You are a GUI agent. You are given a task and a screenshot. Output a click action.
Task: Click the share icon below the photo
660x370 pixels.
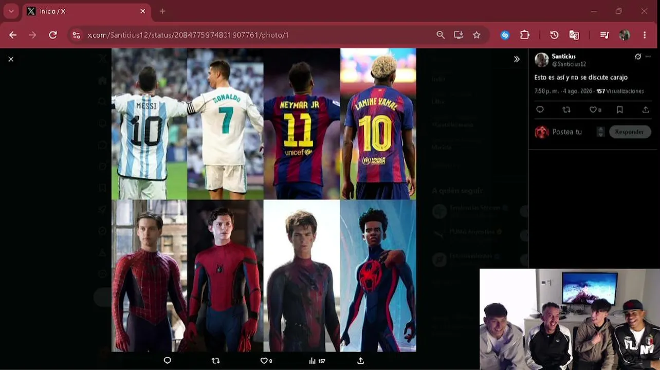click(360, 361)
